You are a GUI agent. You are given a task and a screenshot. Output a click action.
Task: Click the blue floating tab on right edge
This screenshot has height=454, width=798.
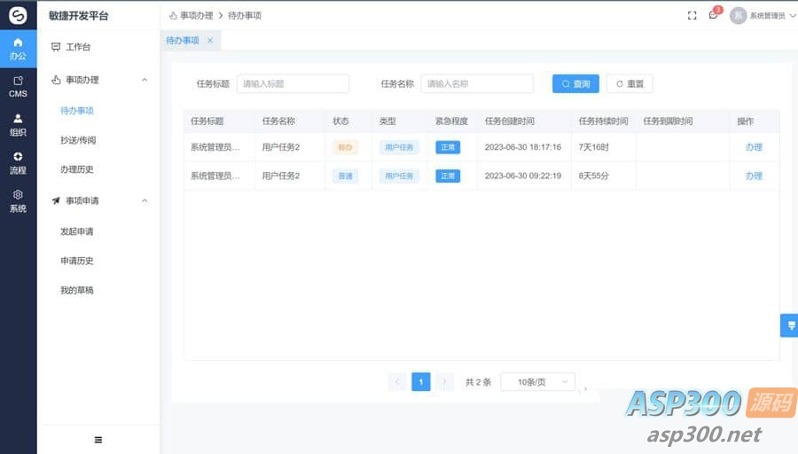click(x=788, y=325)
